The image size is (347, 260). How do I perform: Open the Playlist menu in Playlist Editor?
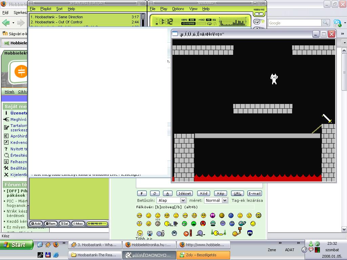coord(46,9)
